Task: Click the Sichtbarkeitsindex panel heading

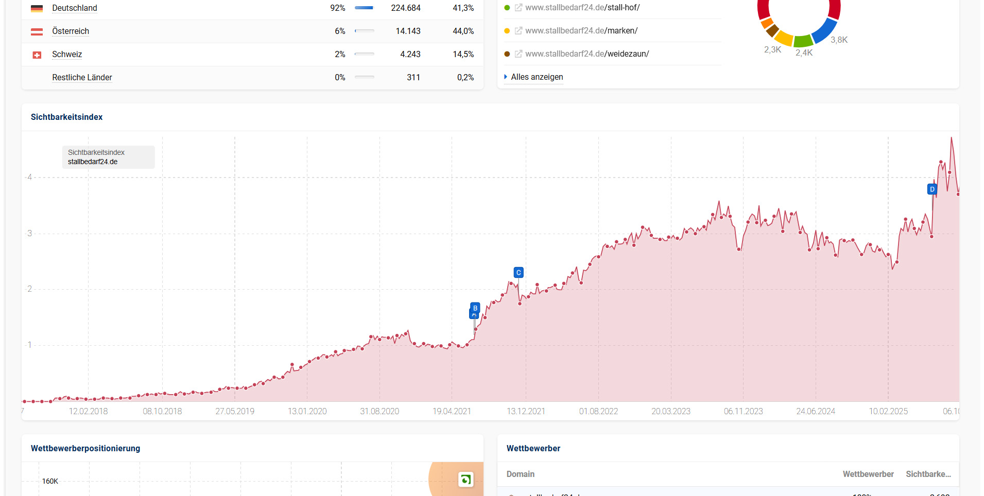Action: pyautogui.click(x=66, y=117)
